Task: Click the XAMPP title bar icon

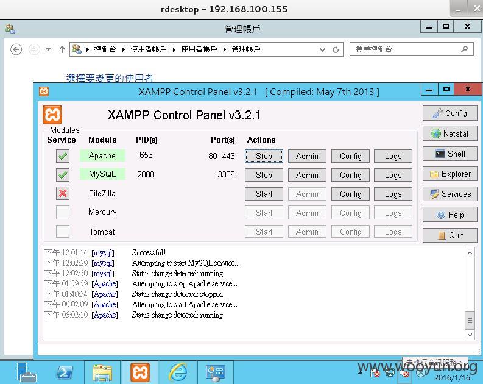Action: [44, 91]
